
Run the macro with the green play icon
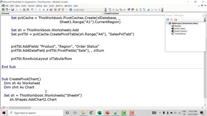[40, 10]
